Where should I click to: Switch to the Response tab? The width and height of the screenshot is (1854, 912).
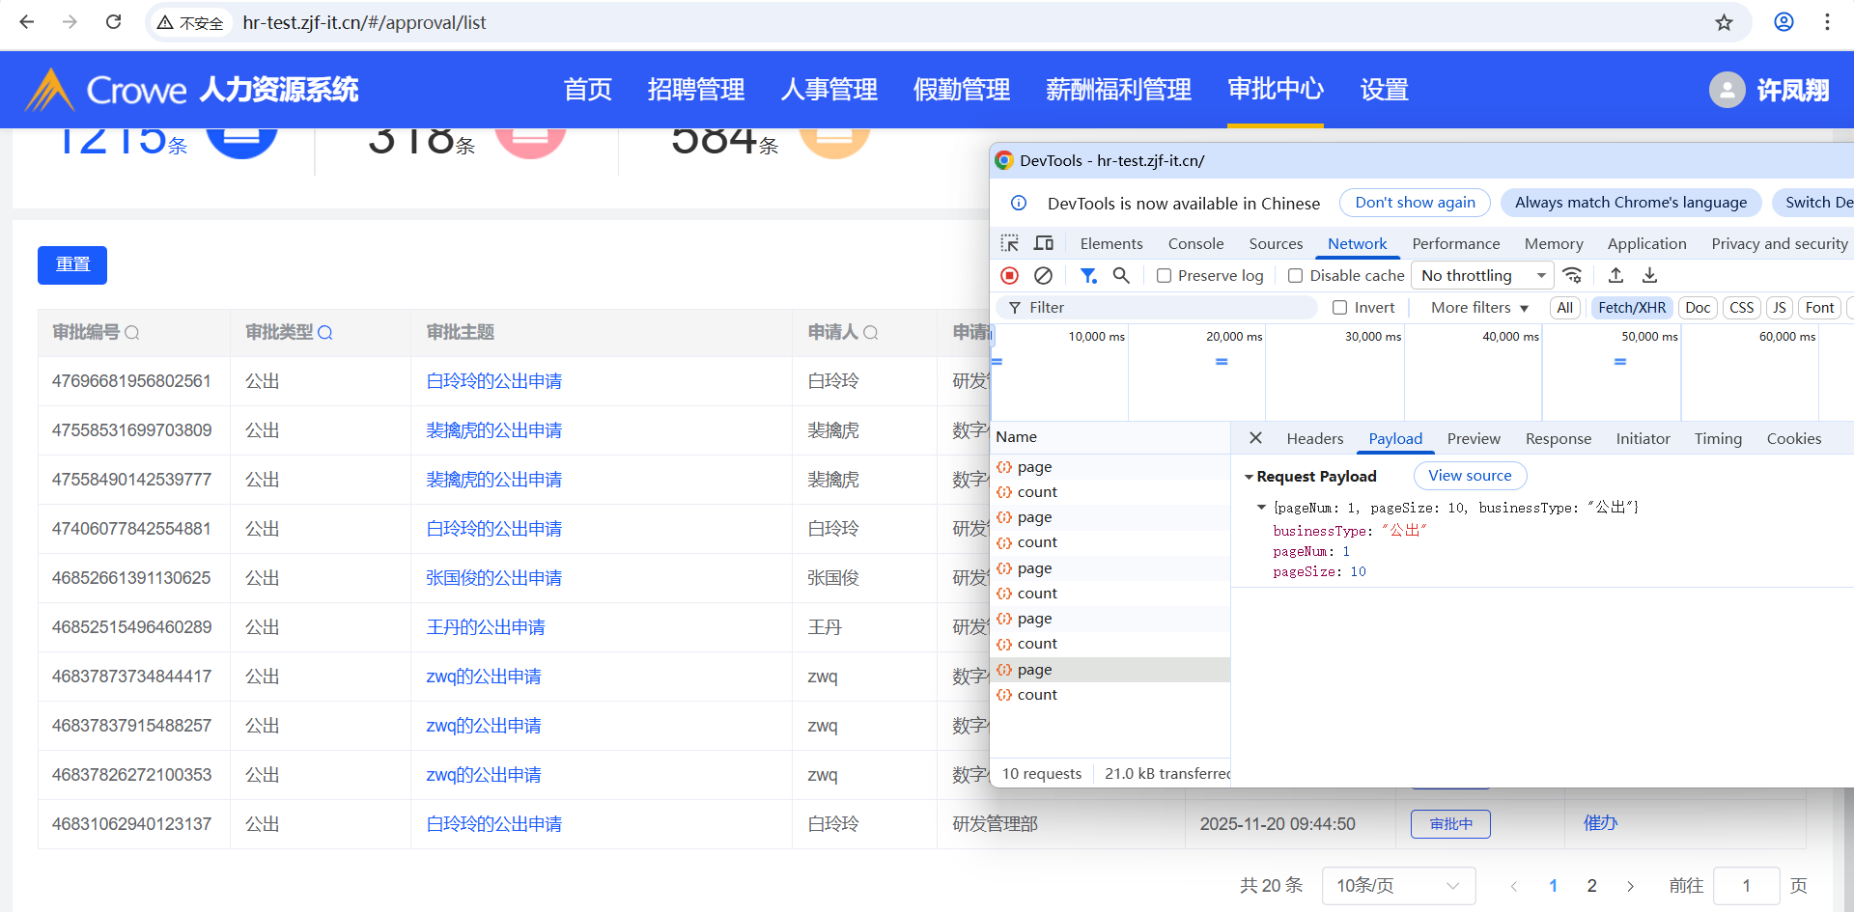(1558, 439)
